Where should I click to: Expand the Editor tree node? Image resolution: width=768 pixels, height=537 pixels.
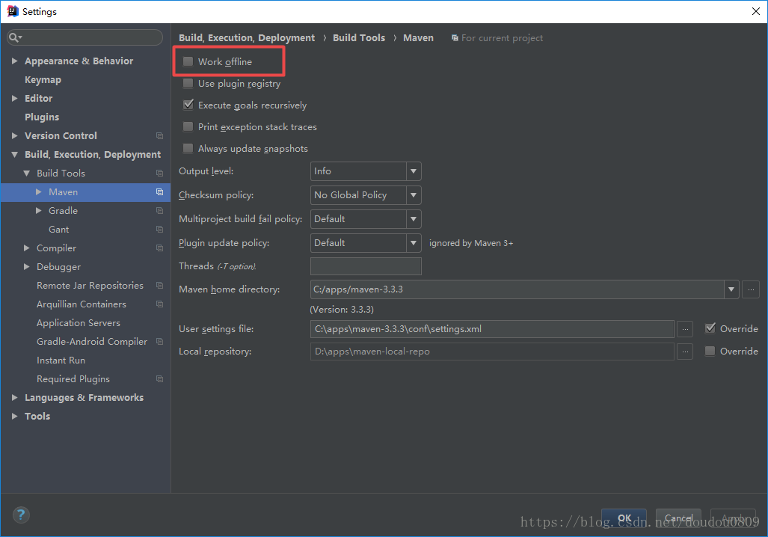click(x=15, y=98)
